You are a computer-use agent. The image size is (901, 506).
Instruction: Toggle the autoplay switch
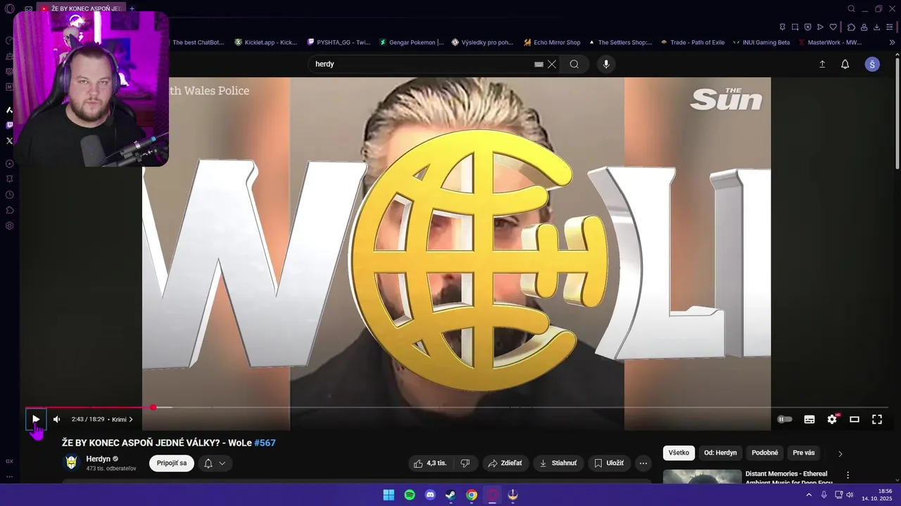coord(785,420)
